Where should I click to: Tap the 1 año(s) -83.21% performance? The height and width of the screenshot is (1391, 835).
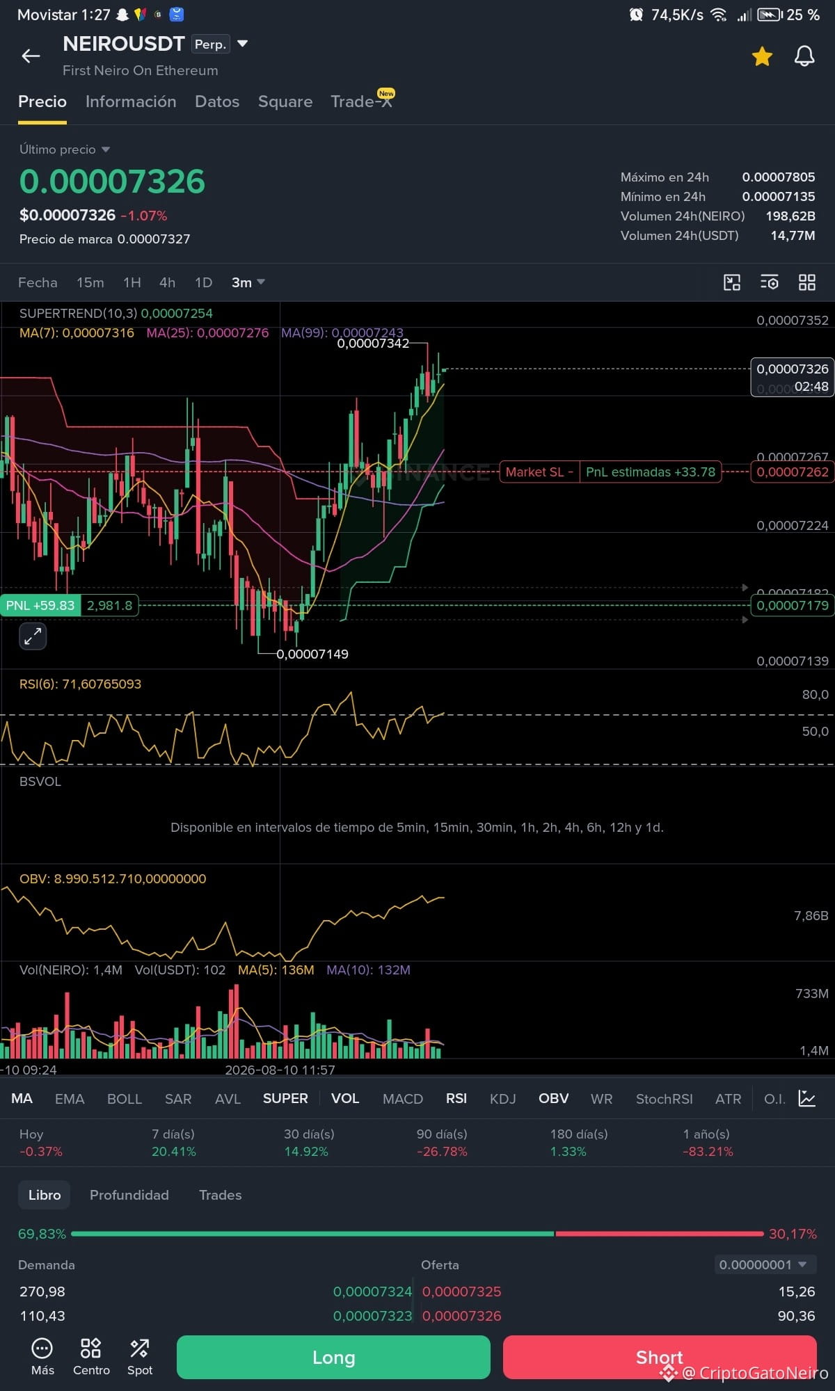point(708,1143)
